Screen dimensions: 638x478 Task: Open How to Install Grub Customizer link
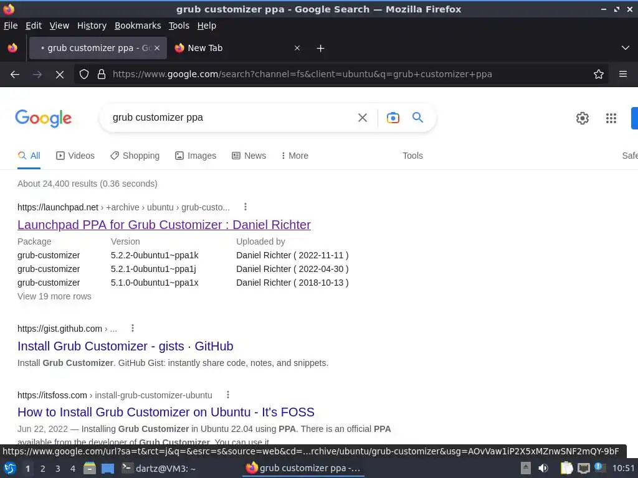pos(166,412)
